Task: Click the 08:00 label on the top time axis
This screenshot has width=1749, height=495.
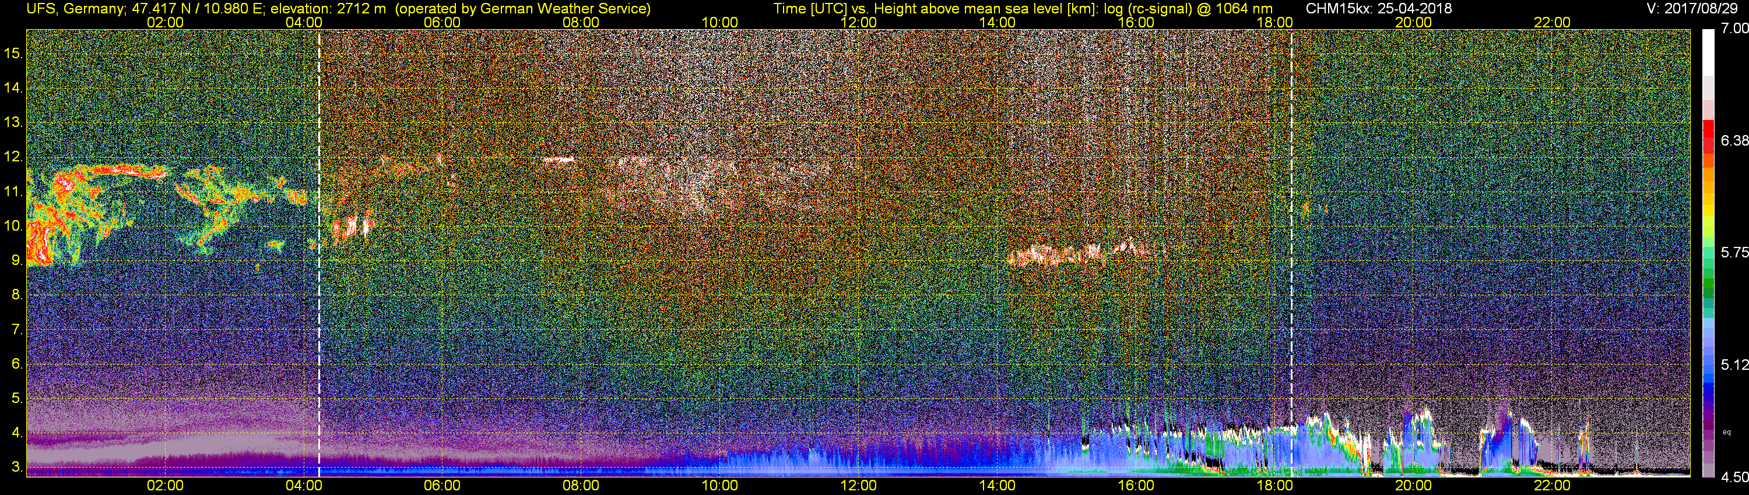Action: point(581,22)
